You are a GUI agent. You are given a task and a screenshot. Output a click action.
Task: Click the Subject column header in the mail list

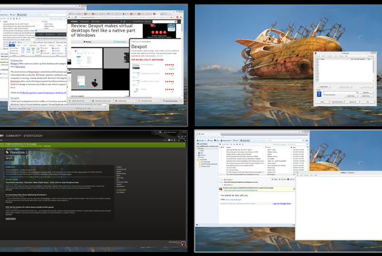click(x=229, y=147)
